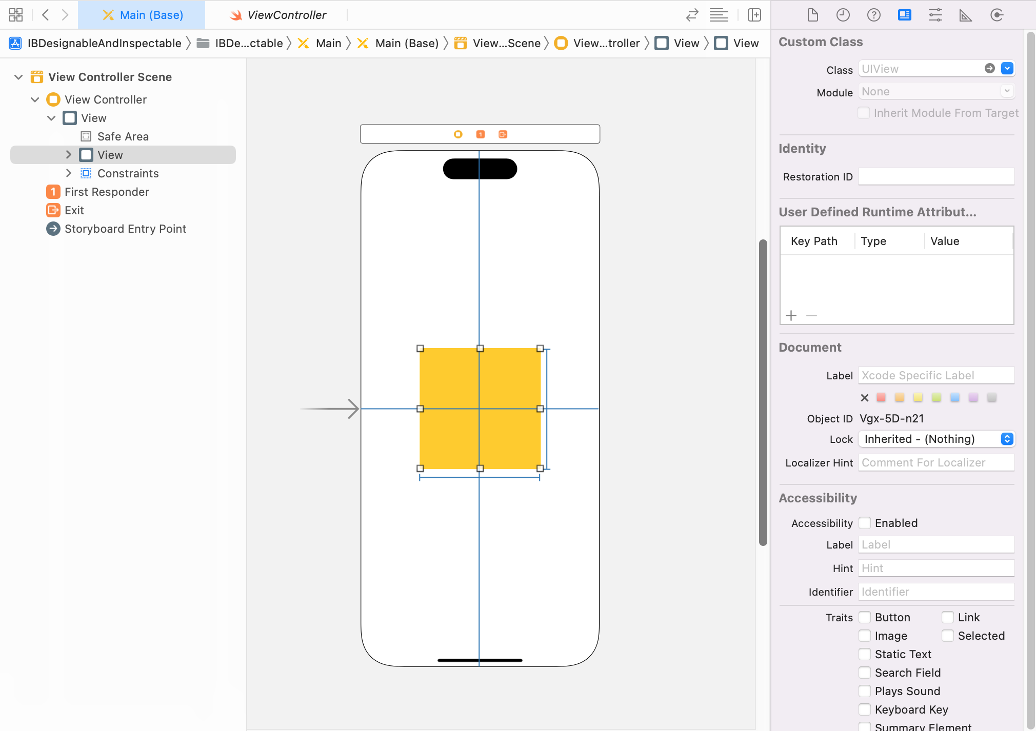Open the Size inspector ruler icon
This screenshot has height=731, width=1036.
tap(966, 15)
